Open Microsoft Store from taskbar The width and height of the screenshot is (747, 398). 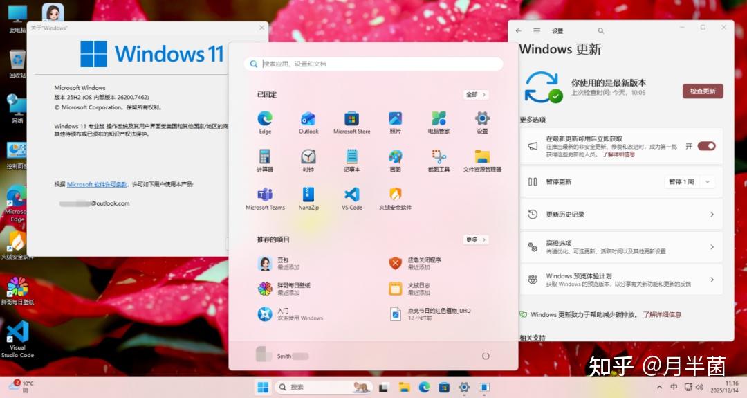(444, 387)
